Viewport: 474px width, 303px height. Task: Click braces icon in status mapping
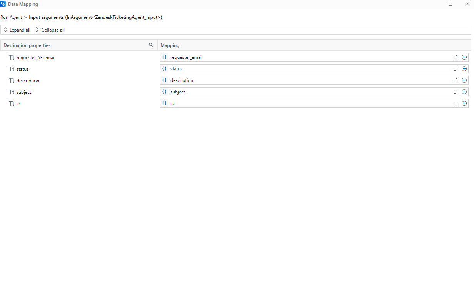[164, 69]
